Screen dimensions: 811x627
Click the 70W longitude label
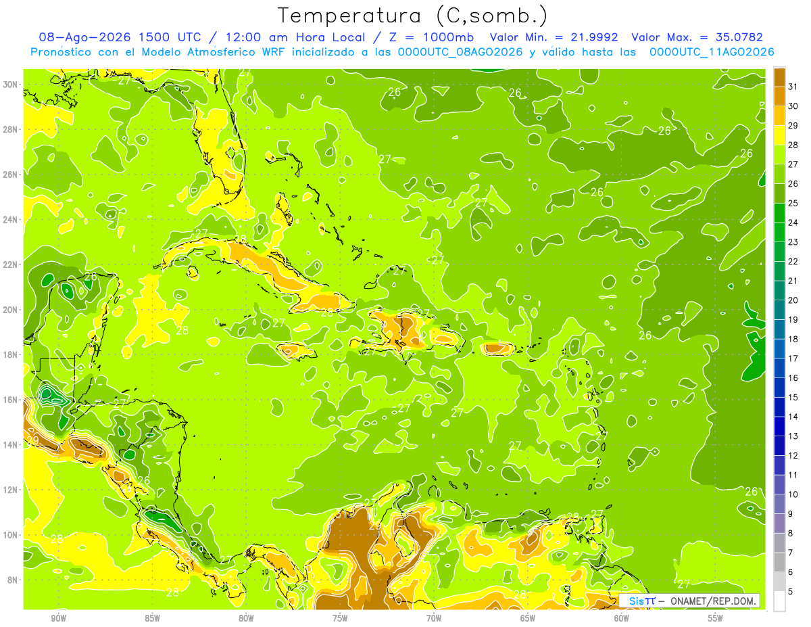434,618
